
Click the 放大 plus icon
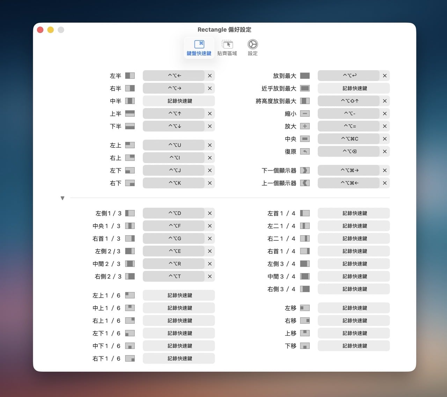tap(305, 126)
